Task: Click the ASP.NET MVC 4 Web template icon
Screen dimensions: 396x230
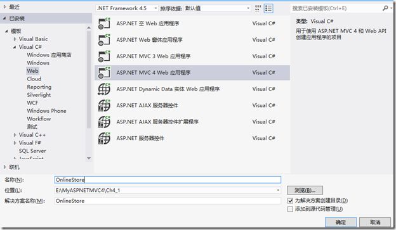Action: click(x=104, y=73)
